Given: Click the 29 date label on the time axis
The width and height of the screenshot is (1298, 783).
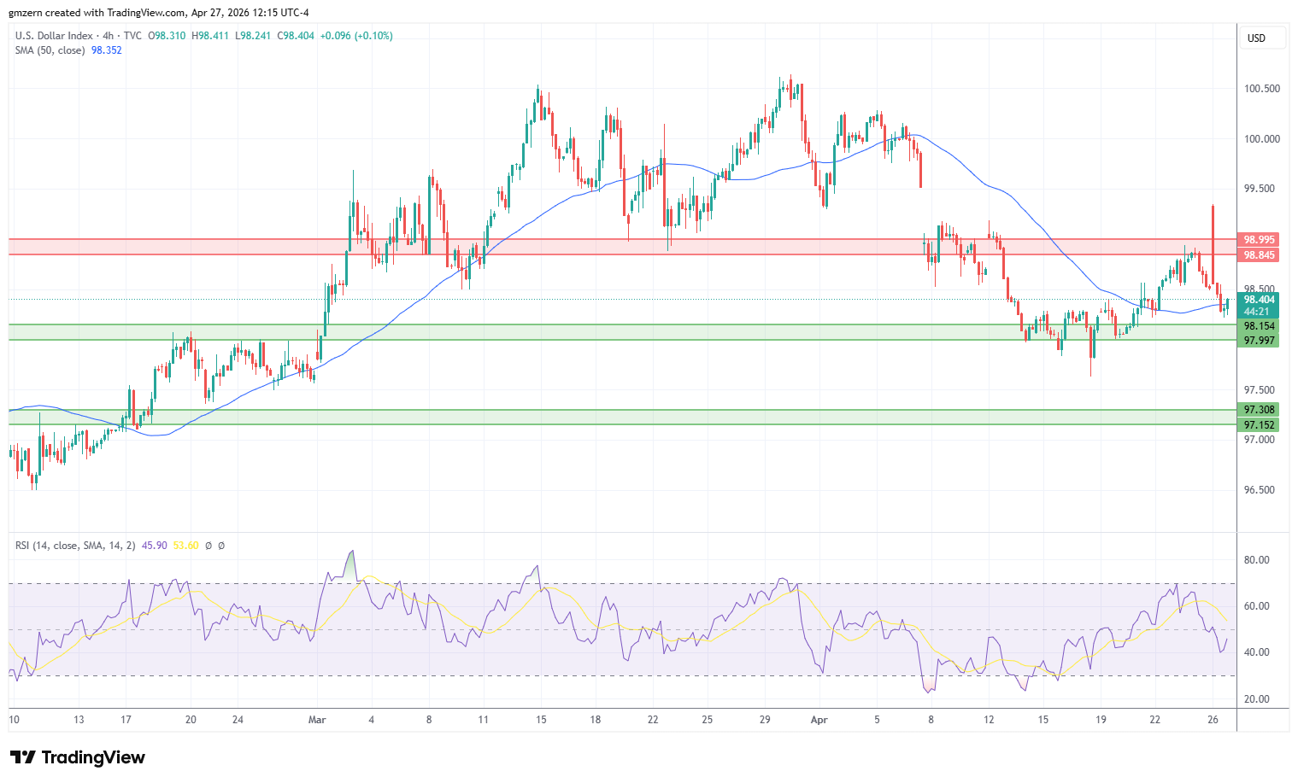Looking at the screenshot, I should (765, 720).
